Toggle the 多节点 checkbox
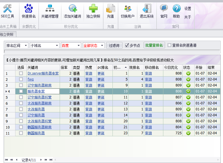The width and height of the screenshot is (223, 163). pos(127,45)
